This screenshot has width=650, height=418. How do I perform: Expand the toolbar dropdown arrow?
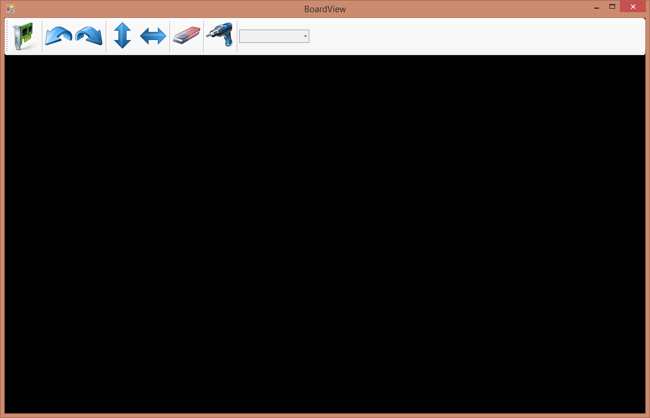click(305, 37)
